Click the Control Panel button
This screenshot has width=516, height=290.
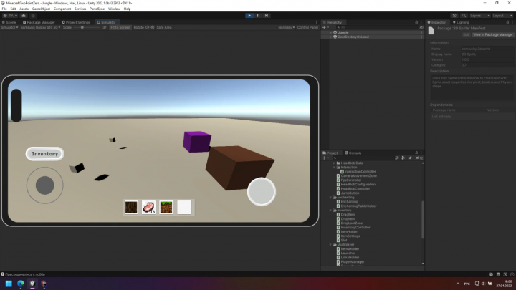pyautogui.click(x=307, y=28)
